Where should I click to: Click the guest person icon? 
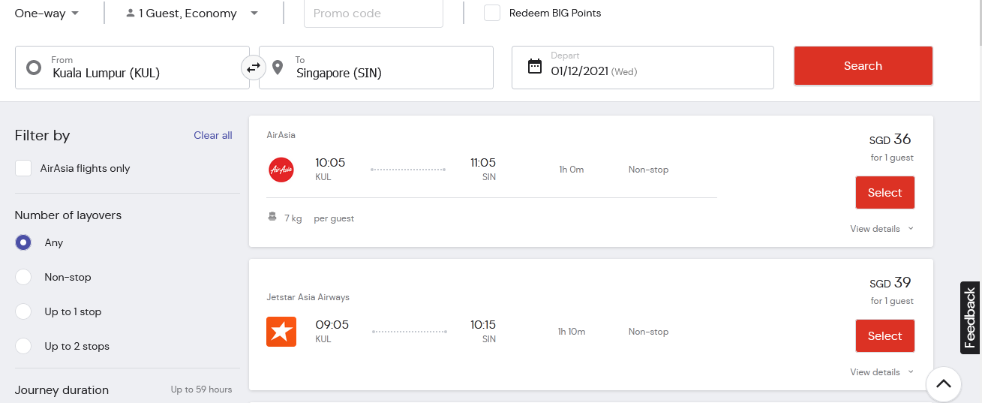coord(131,14)
